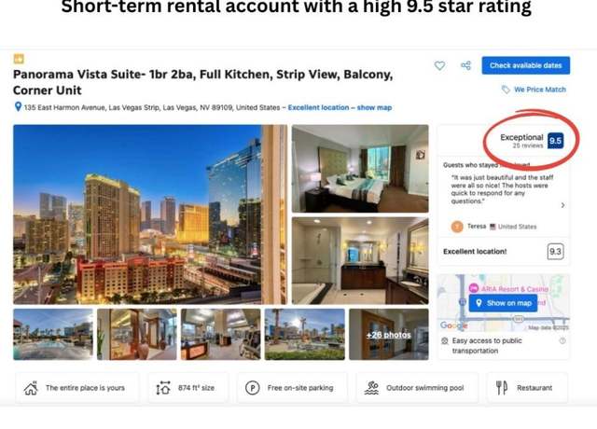Expand guest review with chevron arrow
The width and height of the screenshot is (597, 429).
[x=563, y=205]
